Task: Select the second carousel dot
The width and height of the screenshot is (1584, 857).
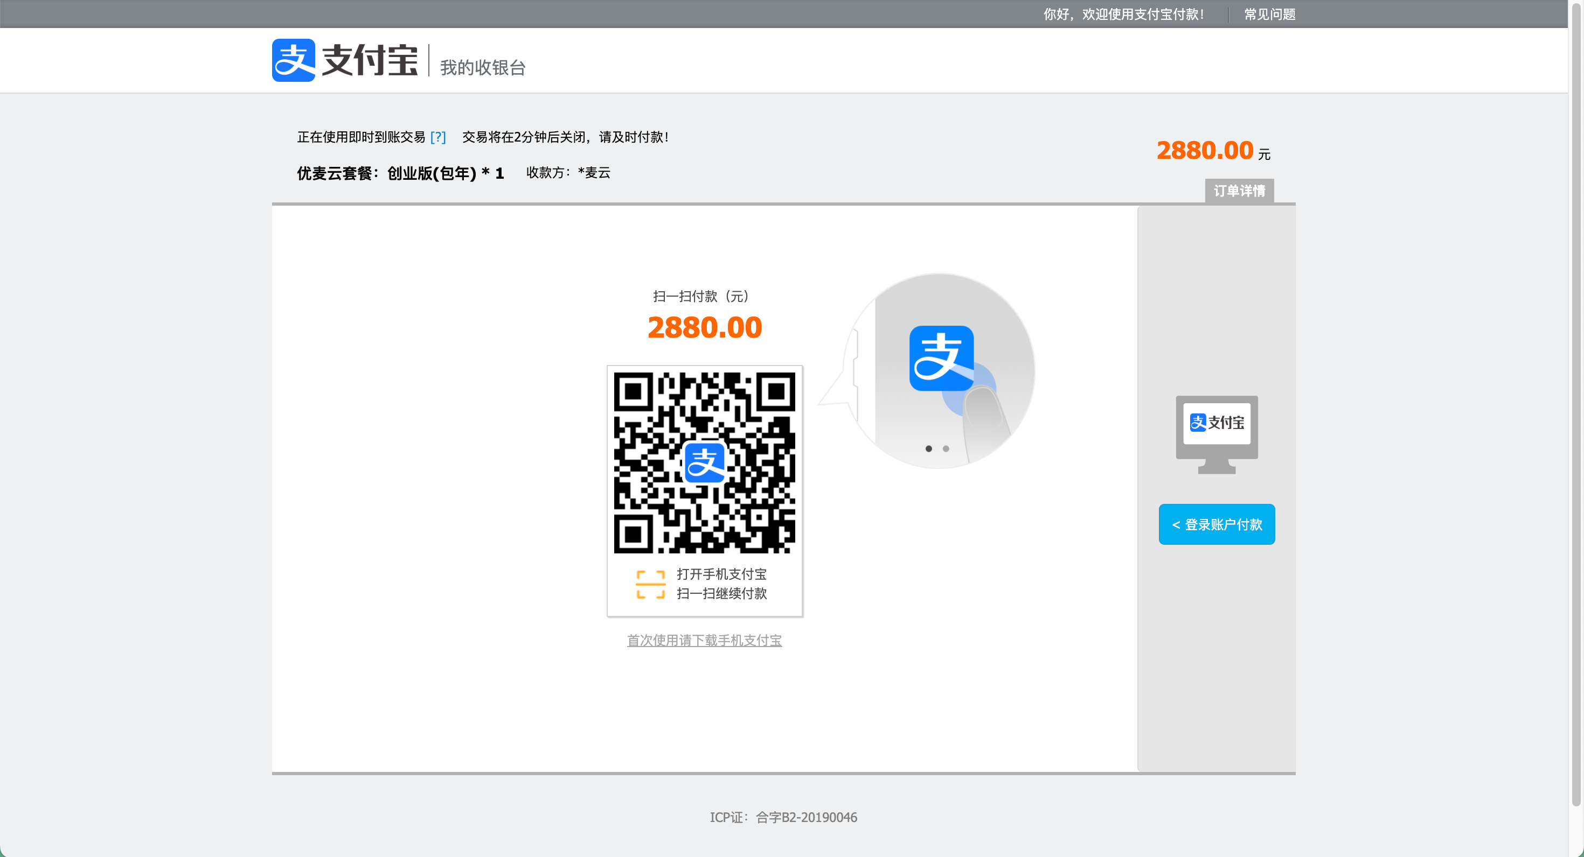Action: pyautogui.click(x=946, y=448)
